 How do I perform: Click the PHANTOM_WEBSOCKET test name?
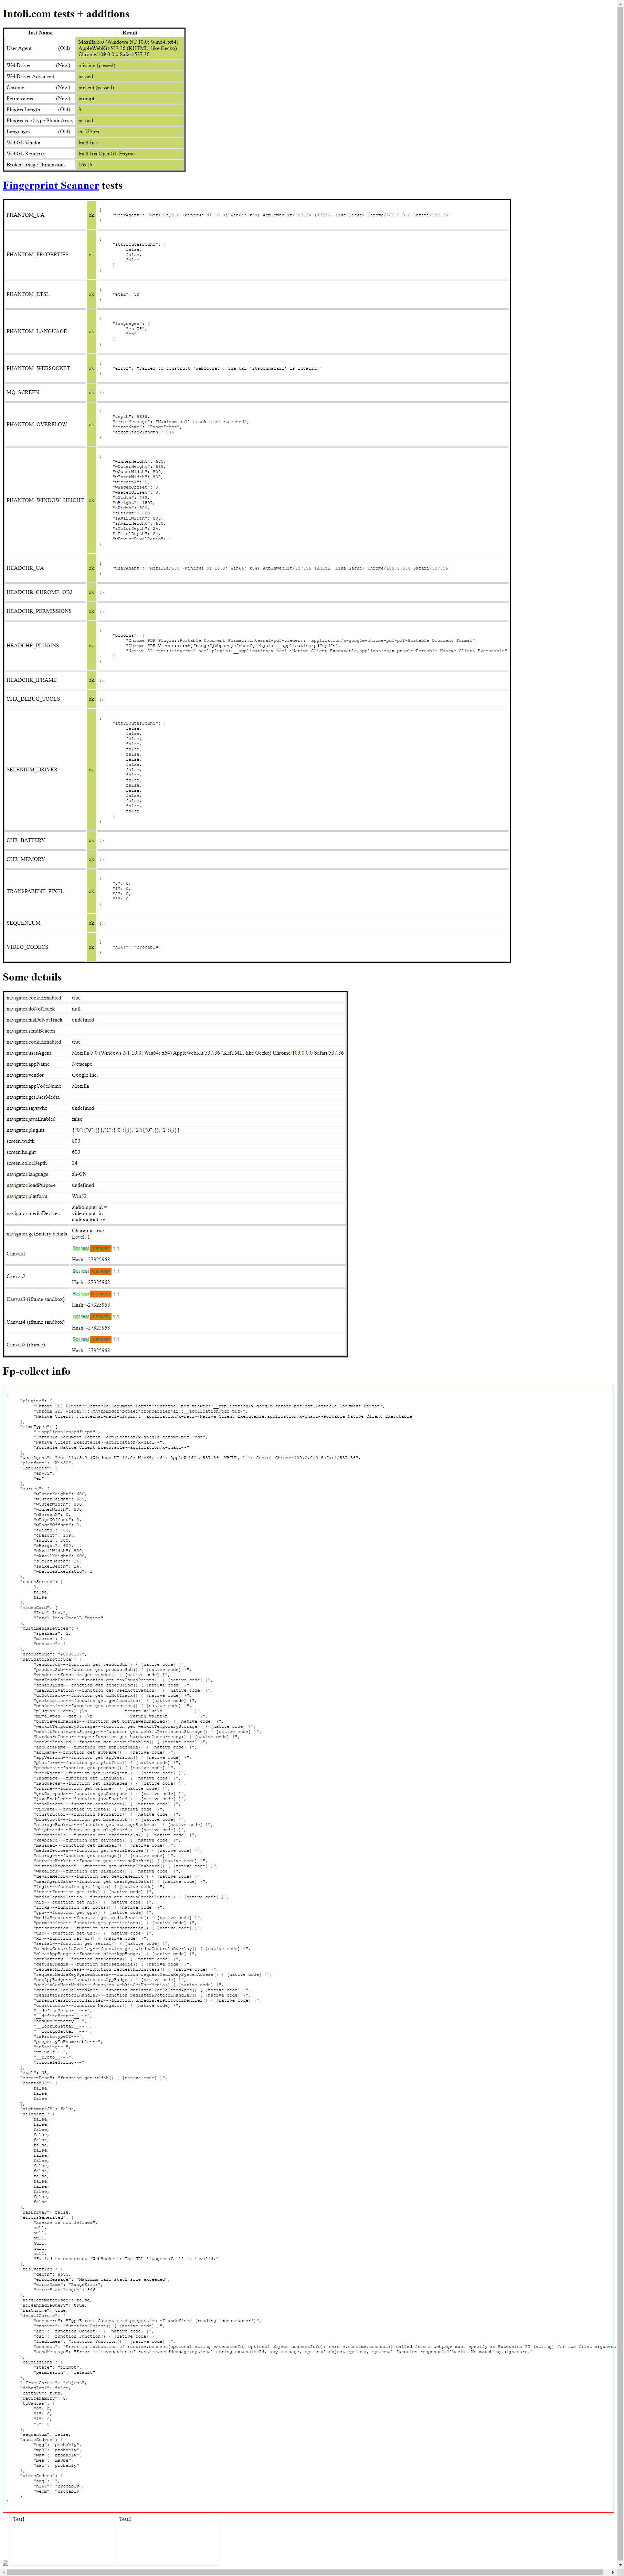pos(38,368)
